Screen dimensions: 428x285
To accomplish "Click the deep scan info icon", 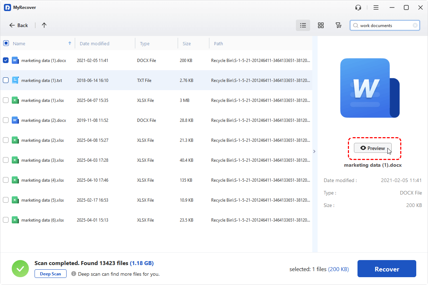I will (74, 274).
